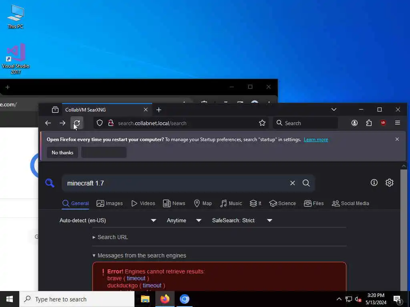410x307 pixels.
Task: Open the taskbar clock 3:20 PM
Action: point(376,299)
